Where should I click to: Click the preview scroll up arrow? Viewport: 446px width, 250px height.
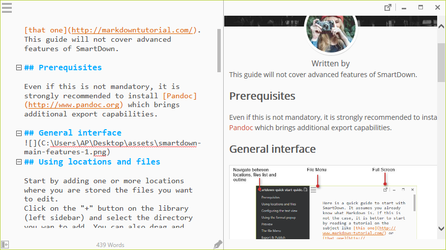(x=441, y=27)
